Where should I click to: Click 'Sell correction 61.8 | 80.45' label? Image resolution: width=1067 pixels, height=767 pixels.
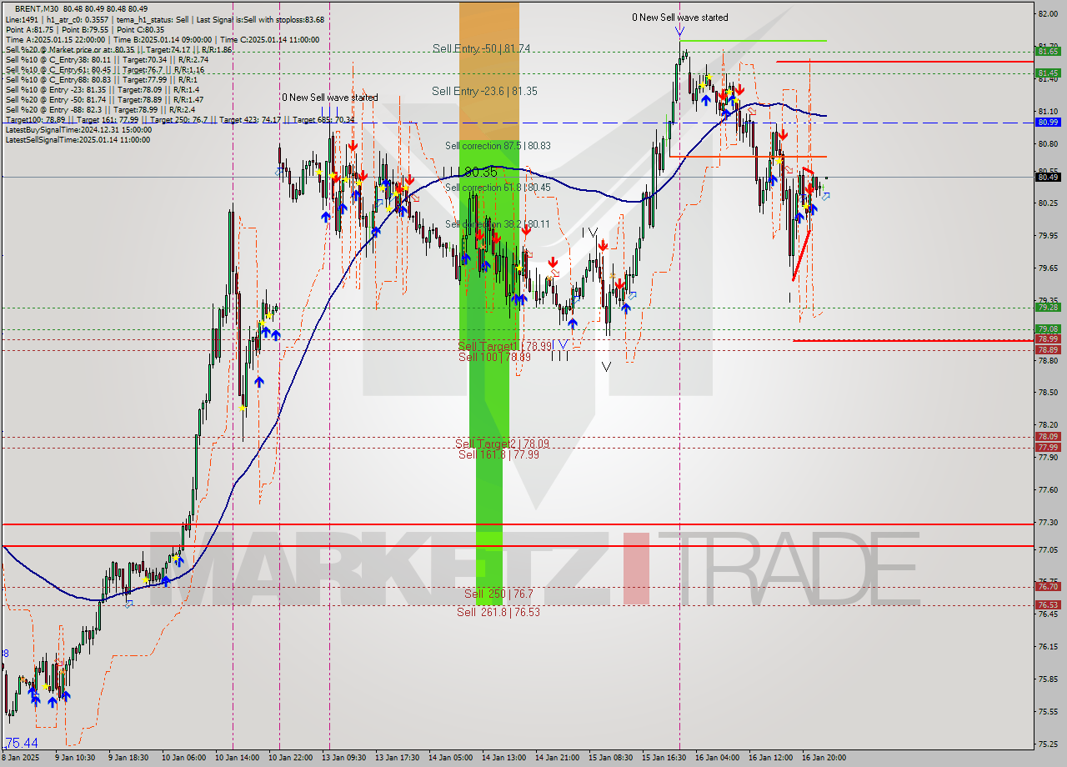coord(498,188)
